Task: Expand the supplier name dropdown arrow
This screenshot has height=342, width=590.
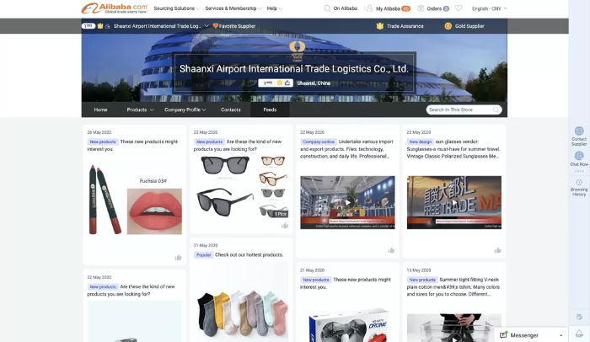Action: point(206,26)
